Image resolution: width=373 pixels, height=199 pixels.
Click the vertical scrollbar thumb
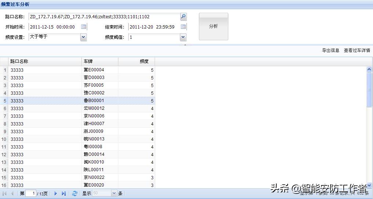coord(369,90)
